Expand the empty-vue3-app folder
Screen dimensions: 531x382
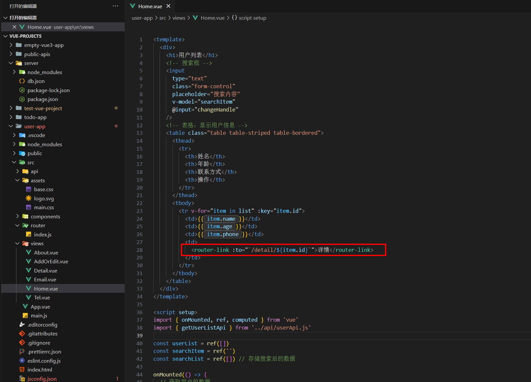(11, 45)
